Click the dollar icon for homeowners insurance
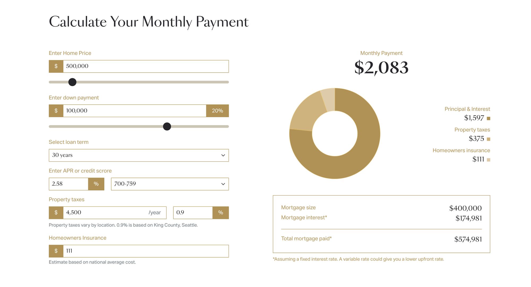 tap(56, 251)
